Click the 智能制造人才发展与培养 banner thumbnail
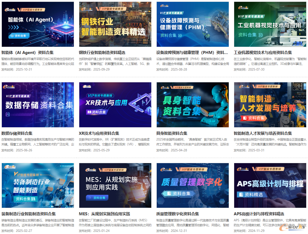 270,105
